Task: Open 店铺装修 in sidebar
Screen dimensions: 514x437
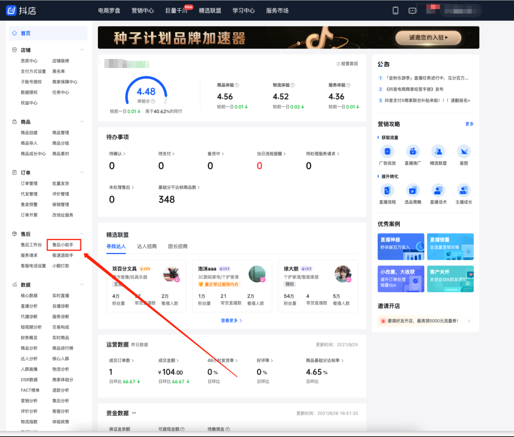Action: pos(60,61)
